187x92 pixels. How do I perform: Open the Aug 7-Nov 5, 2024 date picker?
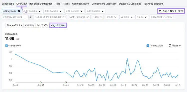pyautogui.click(x=171, y=11)
